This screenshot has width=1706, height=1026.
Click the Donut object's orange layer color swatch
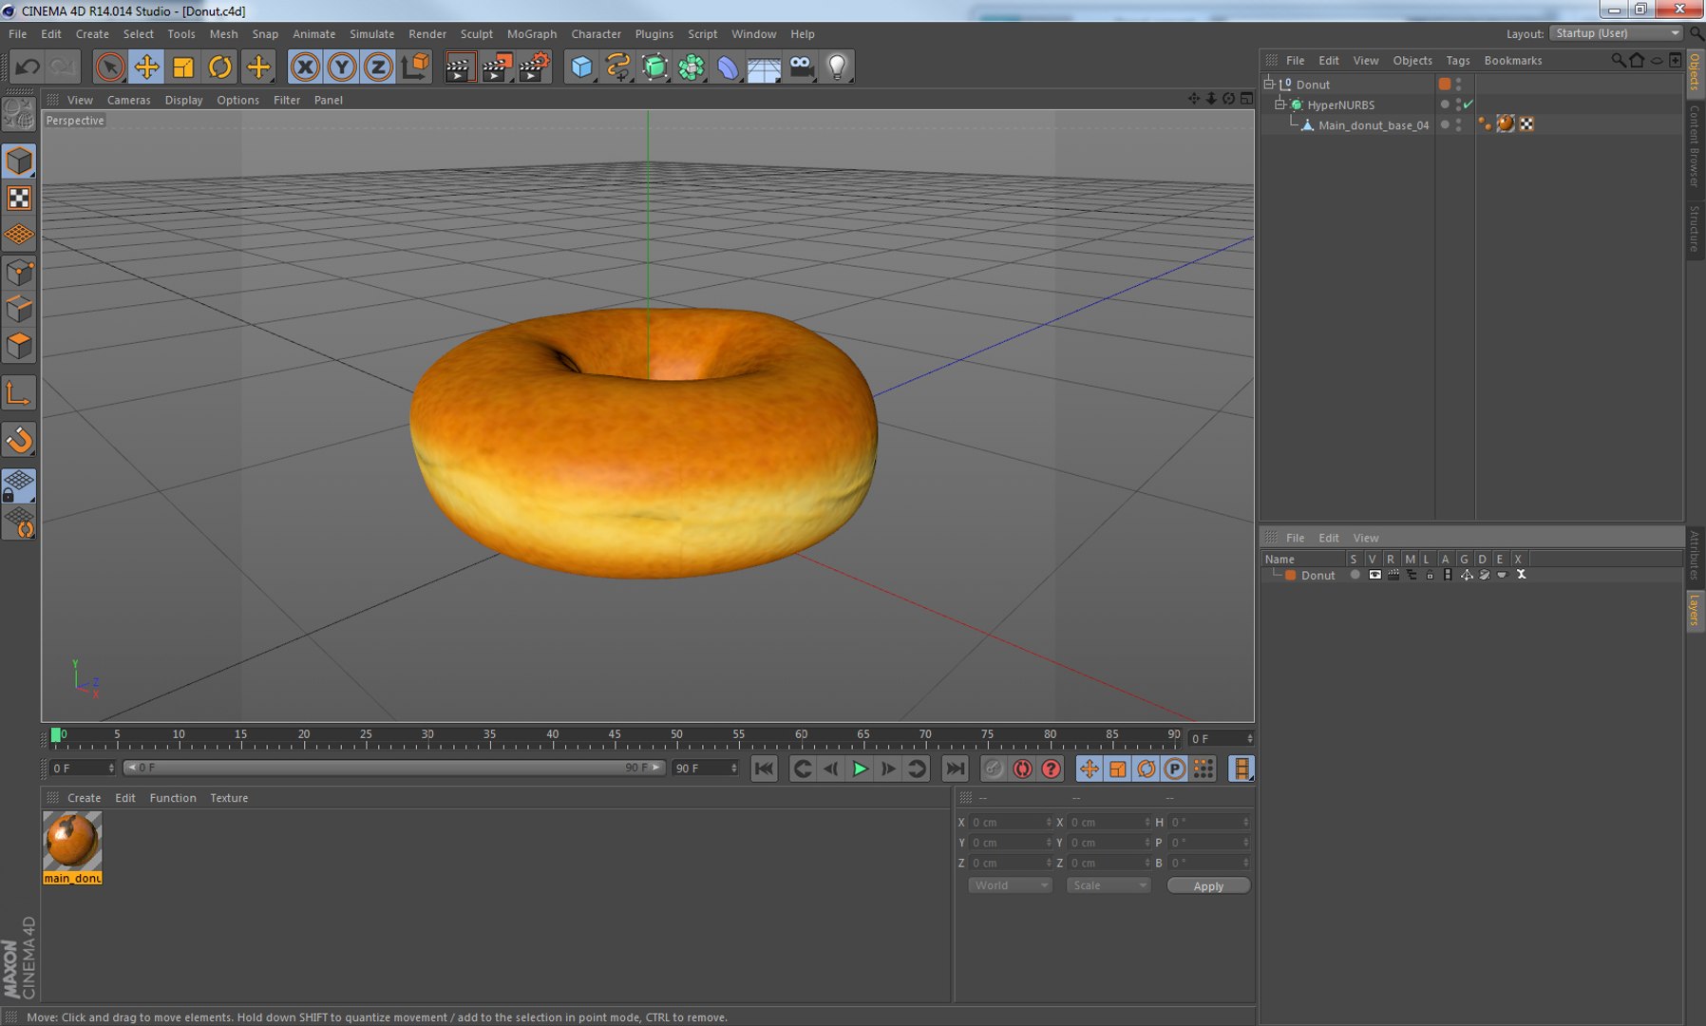[x=1445, y=84]
